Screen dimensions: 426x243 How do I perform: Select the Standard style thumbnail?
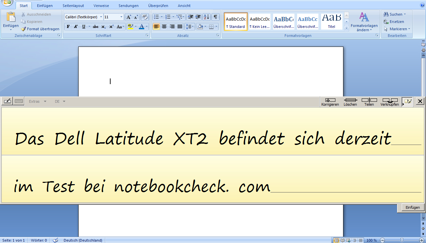point(236,22)
